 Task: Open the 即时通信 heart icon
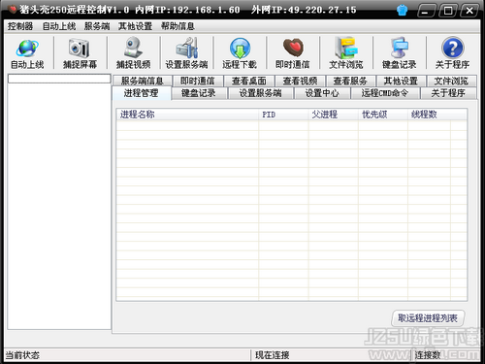293,48
